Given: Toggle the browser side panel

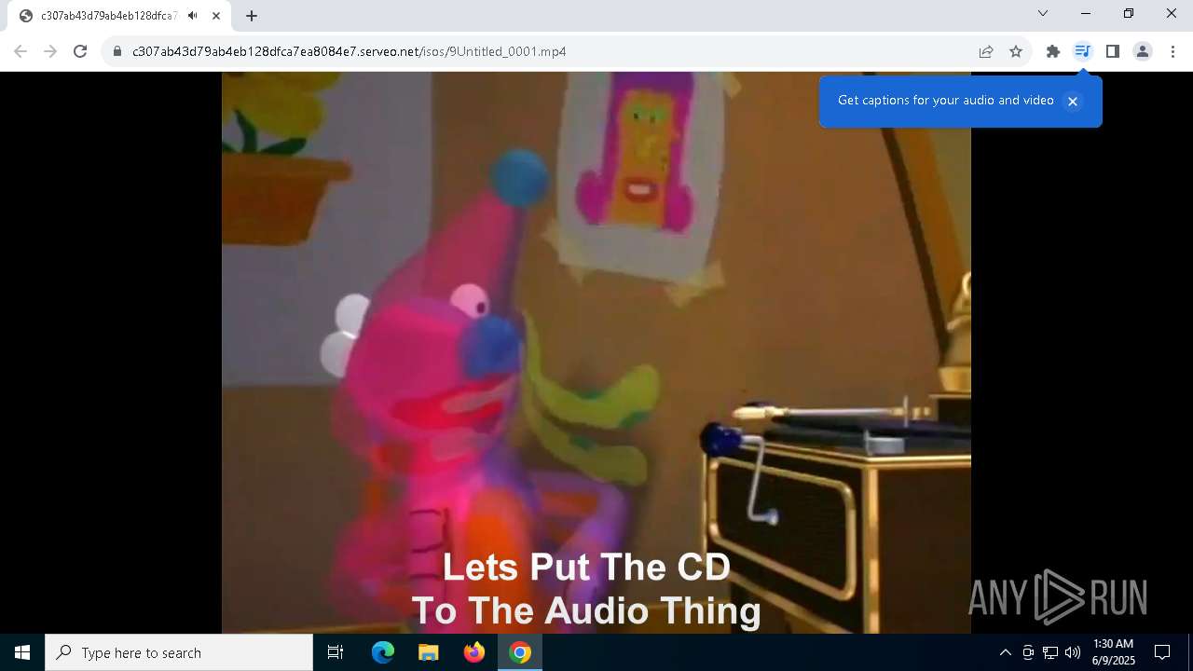Looking at the screenshot, I should pos(1112,51).
